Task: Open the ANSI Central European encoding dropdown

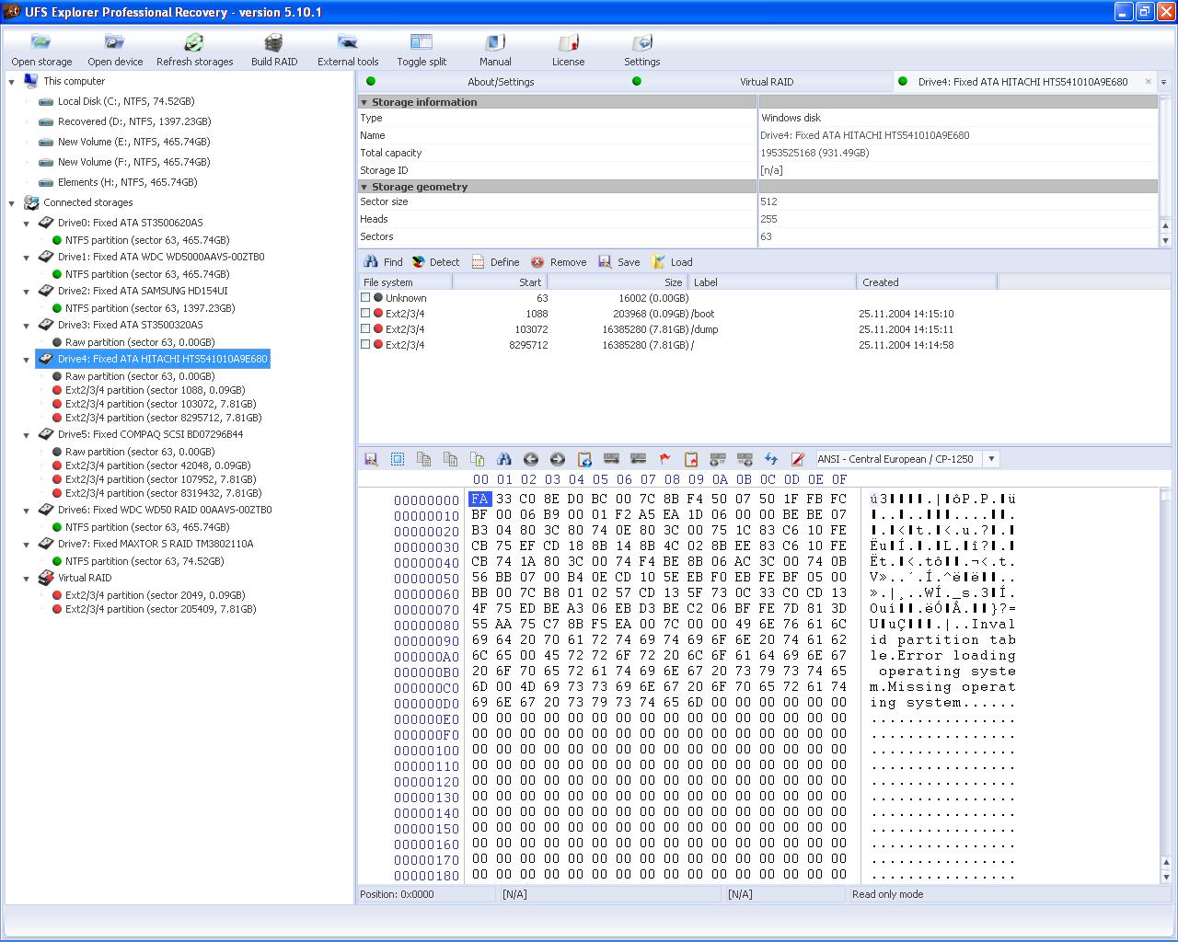Action: (x=991, y=459)
